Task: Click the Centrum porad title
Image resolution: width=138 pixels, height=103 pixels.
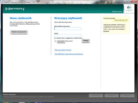Action: [x=109, y=18]
